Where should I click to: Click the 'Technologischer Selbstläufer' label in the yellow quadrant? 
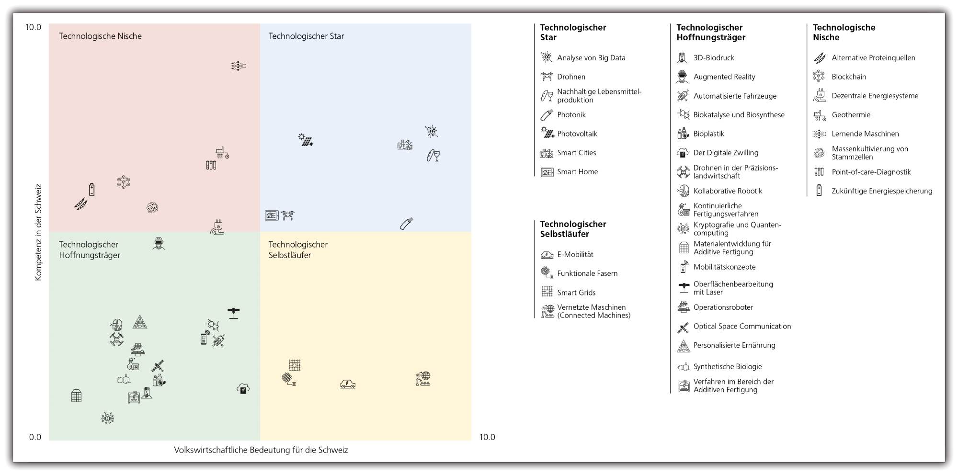click(x=298, y=249)
